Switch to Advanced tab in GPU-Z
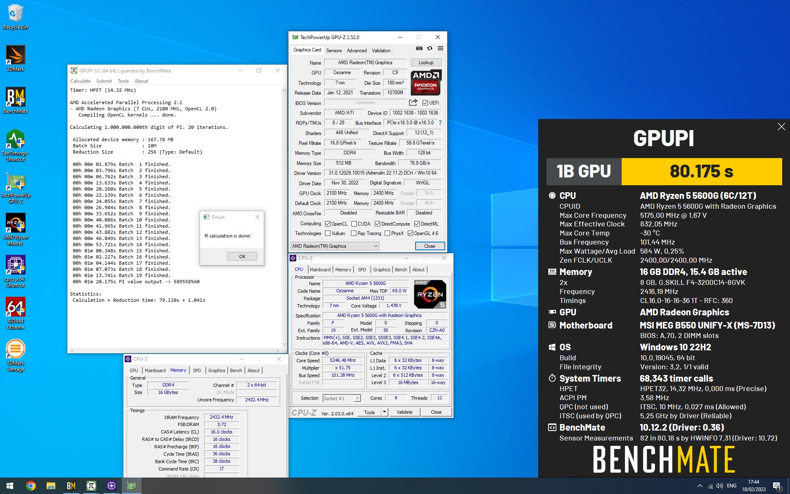The width and height of the screenshot is (790, 494). click(x=357, y=51)
